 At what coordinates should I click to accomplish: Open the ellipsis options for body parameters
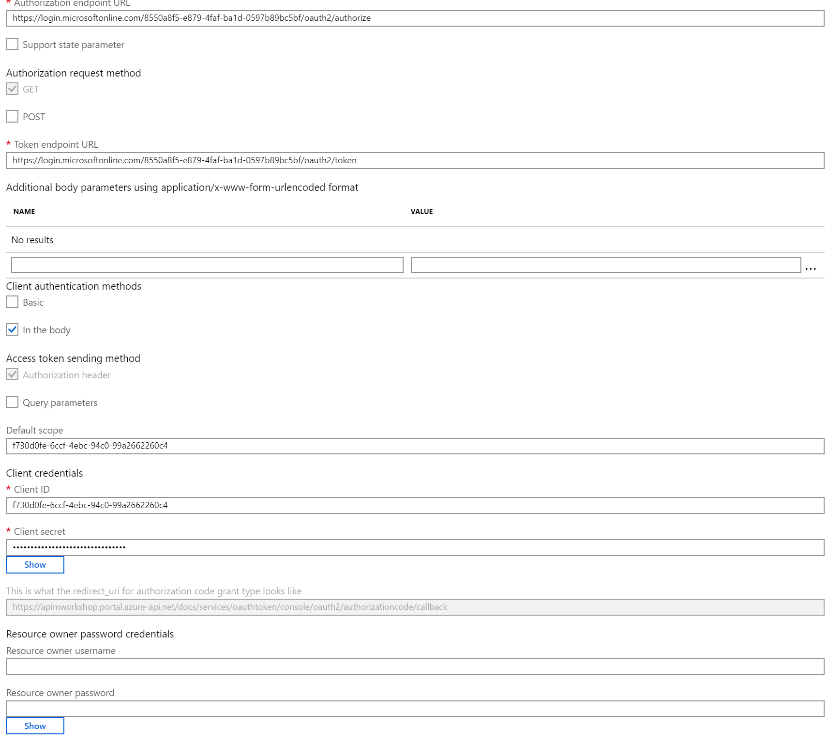[x=811, y=268]
